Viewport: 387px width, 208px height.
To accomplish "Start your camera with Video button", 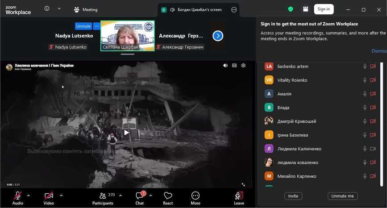I will click(49, 198).
